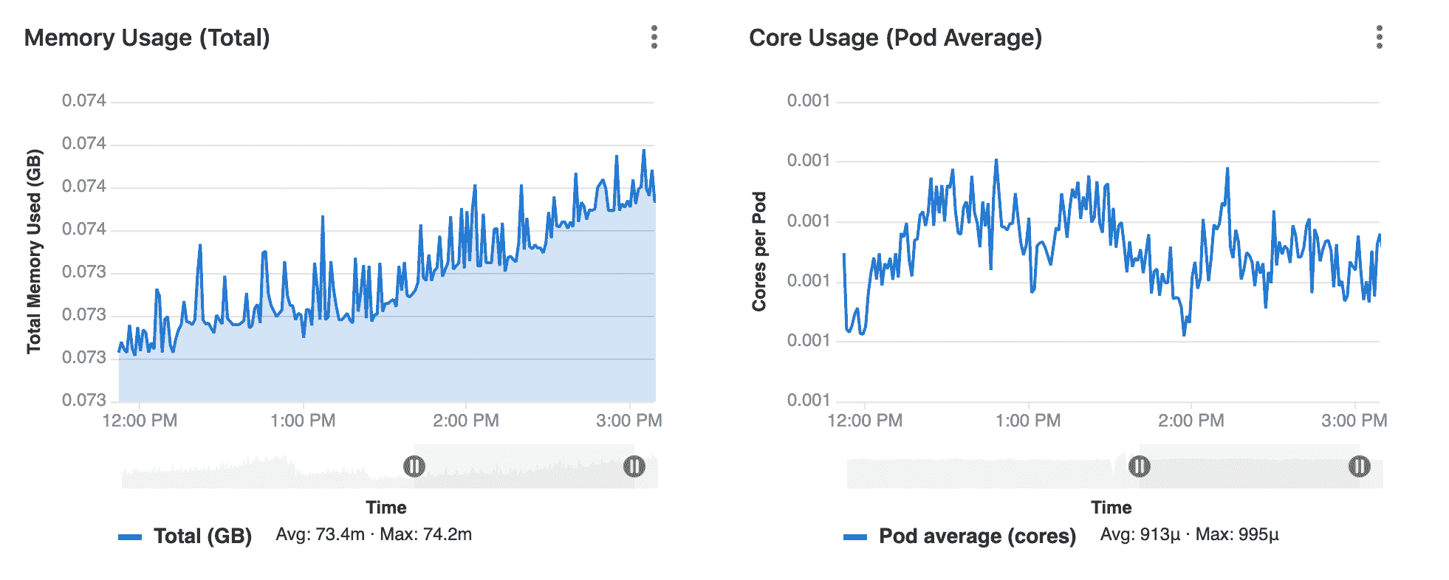The height and width of the screenshot is (580, 1449).
Task: Click the selected range in Core overview strip
Action: point(1250,466)
